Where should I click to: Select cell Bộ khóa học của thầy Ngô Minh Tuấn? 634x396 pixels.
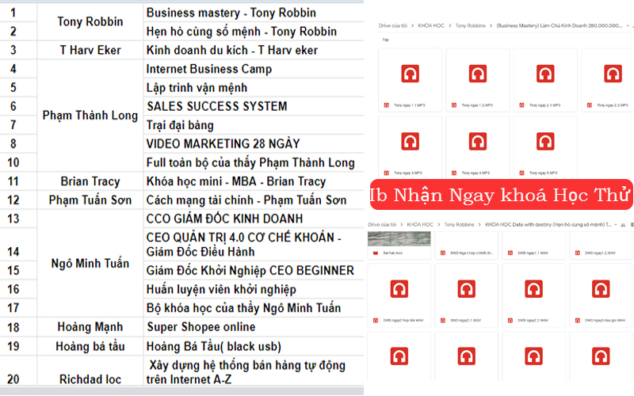tap(254, 308)
